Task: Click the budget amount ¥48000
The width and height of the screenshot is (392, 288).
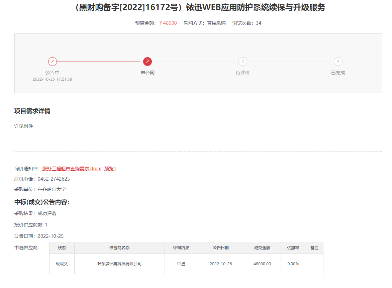Action: click(167, 23)
